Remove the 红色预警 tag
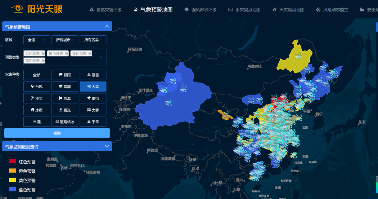This screenshot has height=199, width=378. pyautogui.click(x=43, y=54)
